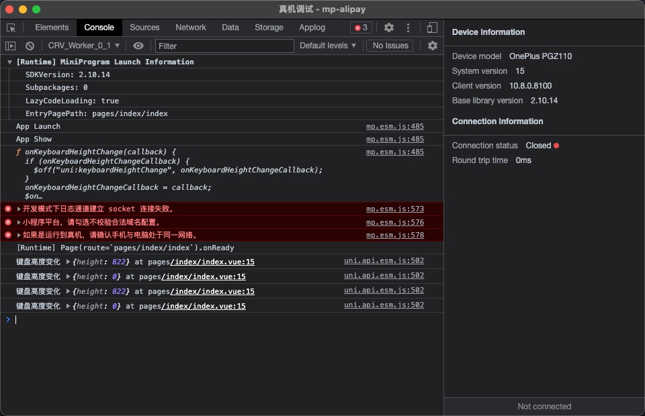645x416 pixels.
Task: Open the CRV_Worker_0_1 context dropdown
Action: (x=83, y=46)
